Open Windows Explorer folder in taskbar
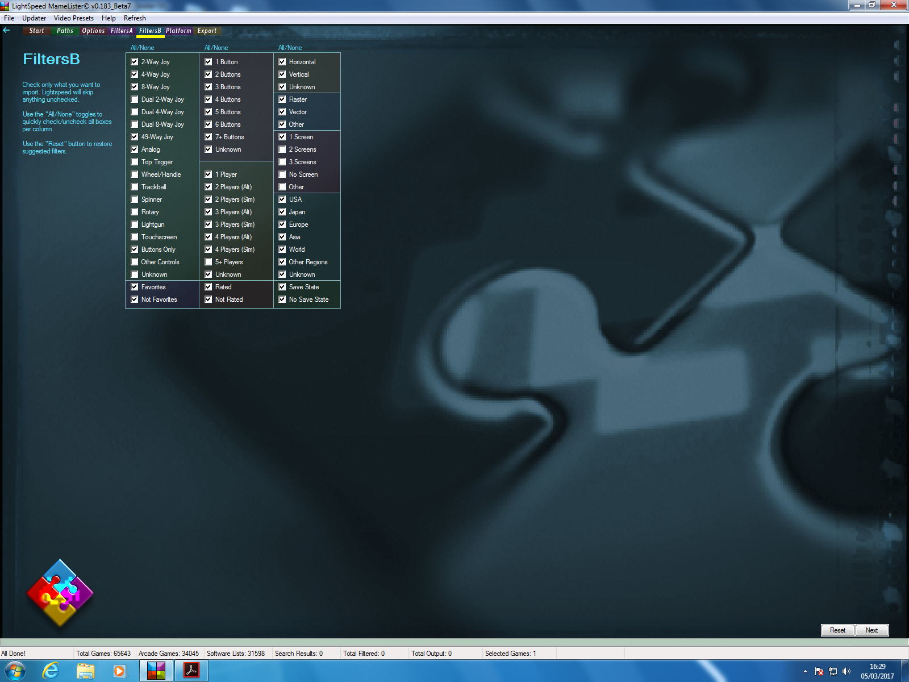The height and width of the screenshot is (682, 909). (x=86, y=671)
